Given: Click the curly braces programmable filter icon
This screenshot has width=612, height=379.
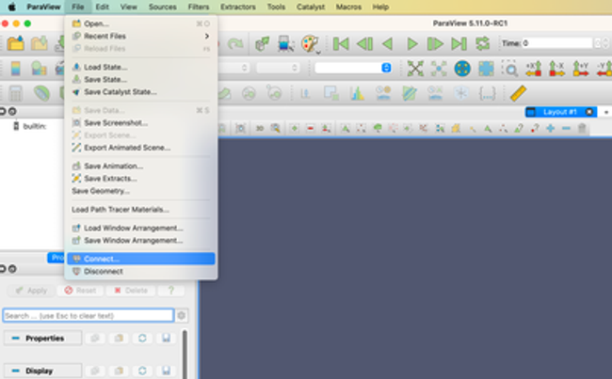Looking at the screenshot, I should [x=487, y=94].
